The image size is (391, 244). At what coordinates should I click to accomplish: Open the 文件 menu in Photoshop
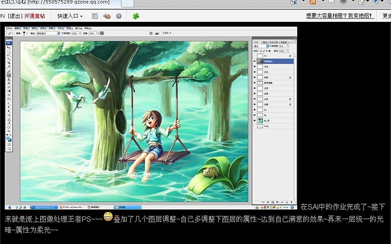[x=9, y=28]
